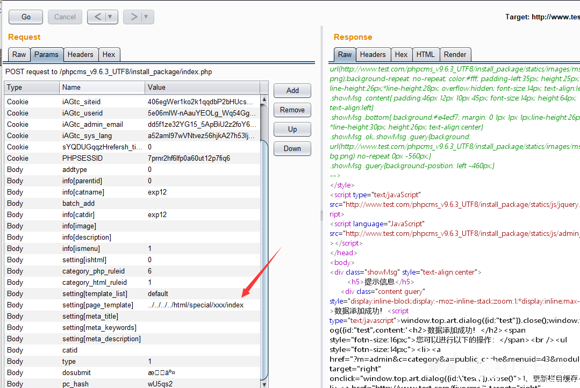Click the PHPSESSID value 7prnr2hf6lfp0a60ut12p7fiq6
This screenshot has height=388, width=580.
click(x=189, y=159)
